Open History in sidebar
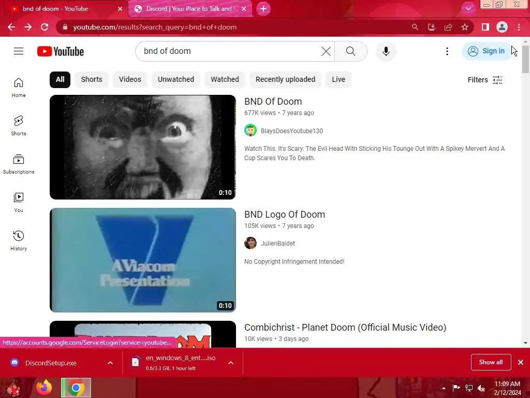Screen dimensions: 530x398 click(x=19, y=240)
